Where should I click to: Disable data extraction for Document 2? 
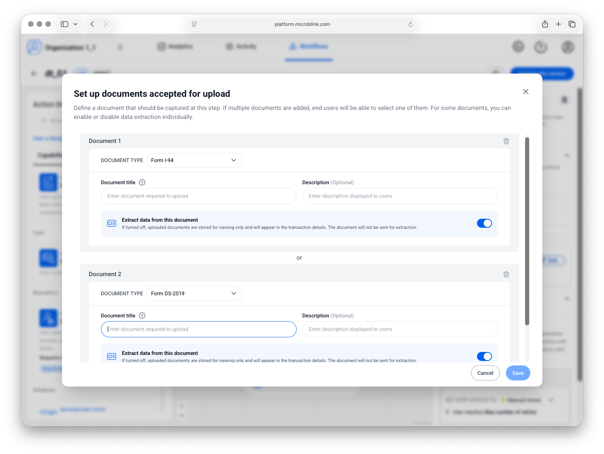tap(484, 356)
